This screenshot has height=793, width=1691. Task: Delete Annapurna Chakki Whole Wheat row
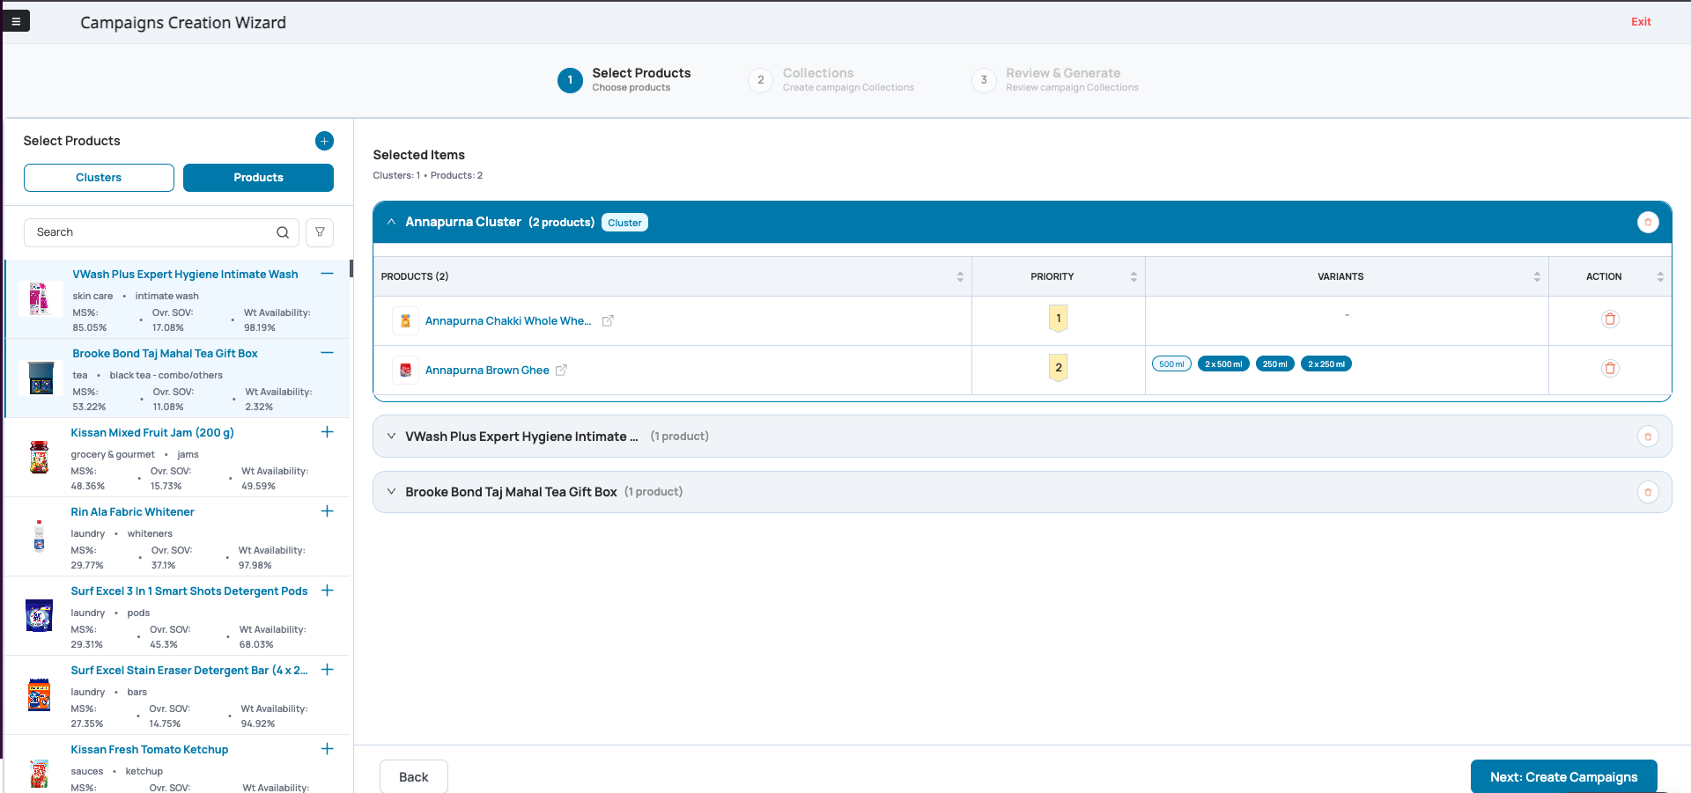[1610, 319]
